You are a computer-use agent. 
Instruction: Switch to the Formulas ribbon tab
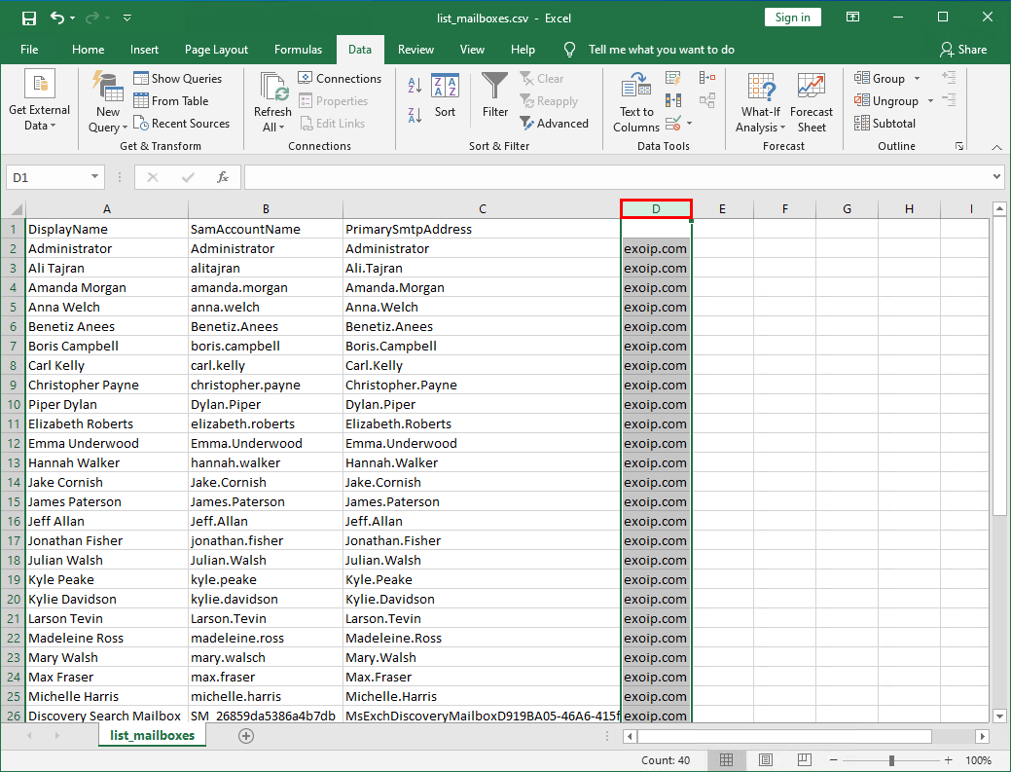point(298,49)
